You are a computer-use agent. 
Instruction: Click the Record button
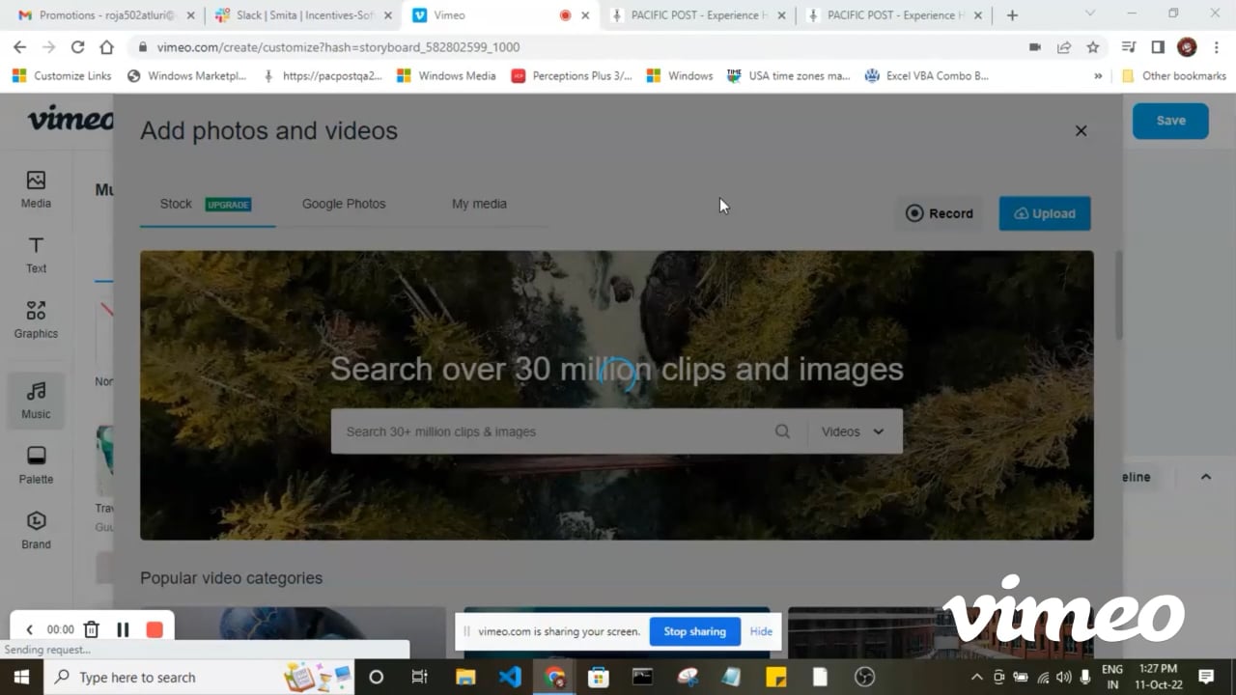(940, 213)
